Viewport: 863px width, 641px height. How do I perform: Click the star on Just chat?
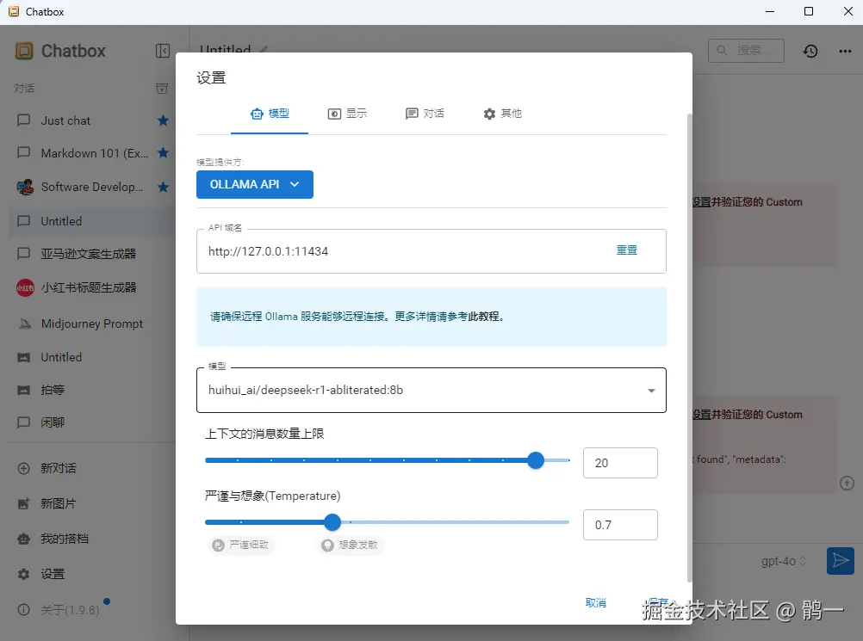click(x=163, y=120)
